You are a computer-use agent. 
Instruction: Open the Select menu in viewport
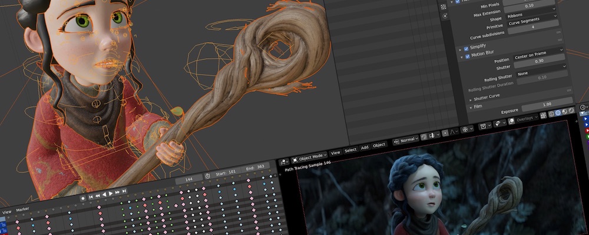pyautogui.click(x=350, y=150)
